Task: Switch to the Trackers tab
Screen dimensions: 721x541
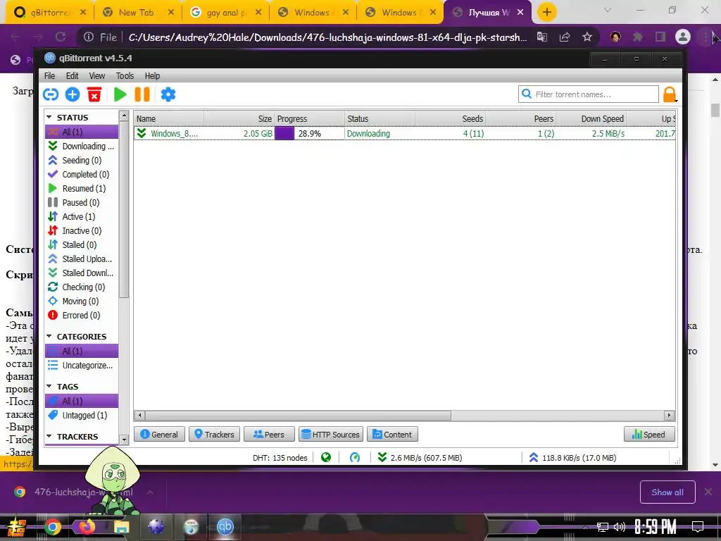Action: coord(214,434)
